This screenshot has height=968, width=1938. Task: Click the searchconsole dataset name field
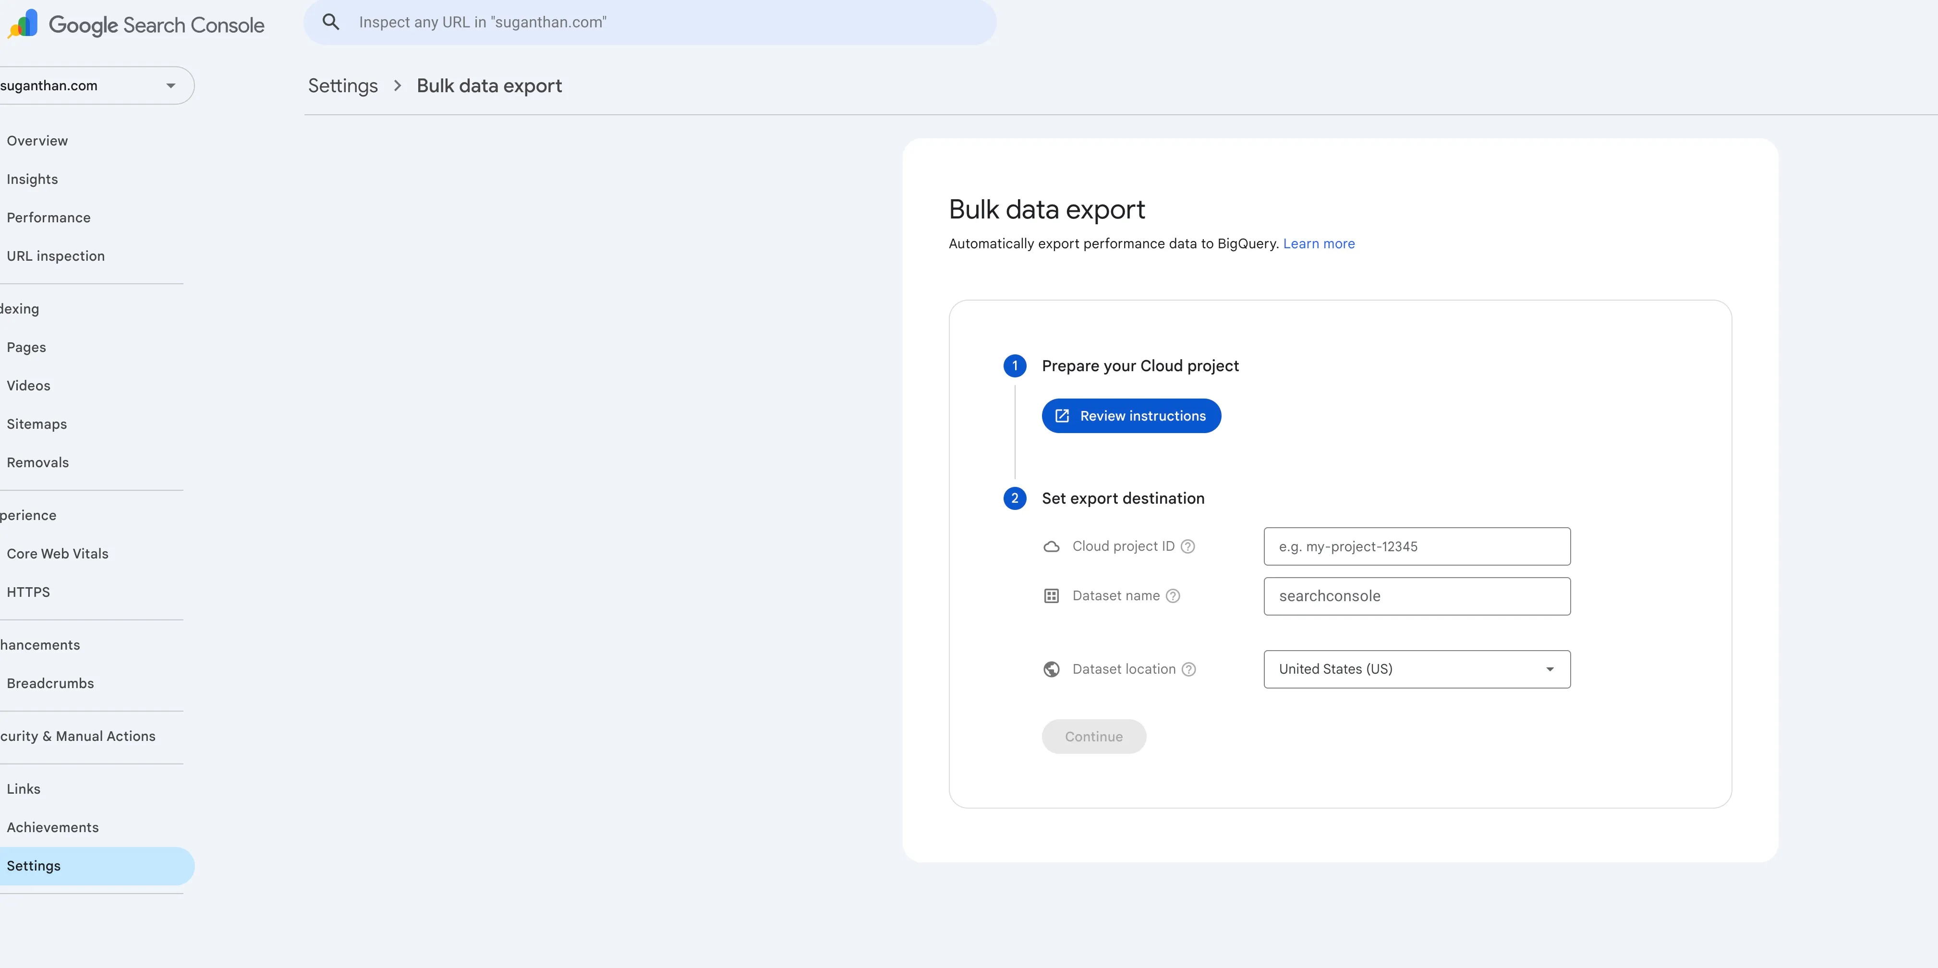[1417, 596]
